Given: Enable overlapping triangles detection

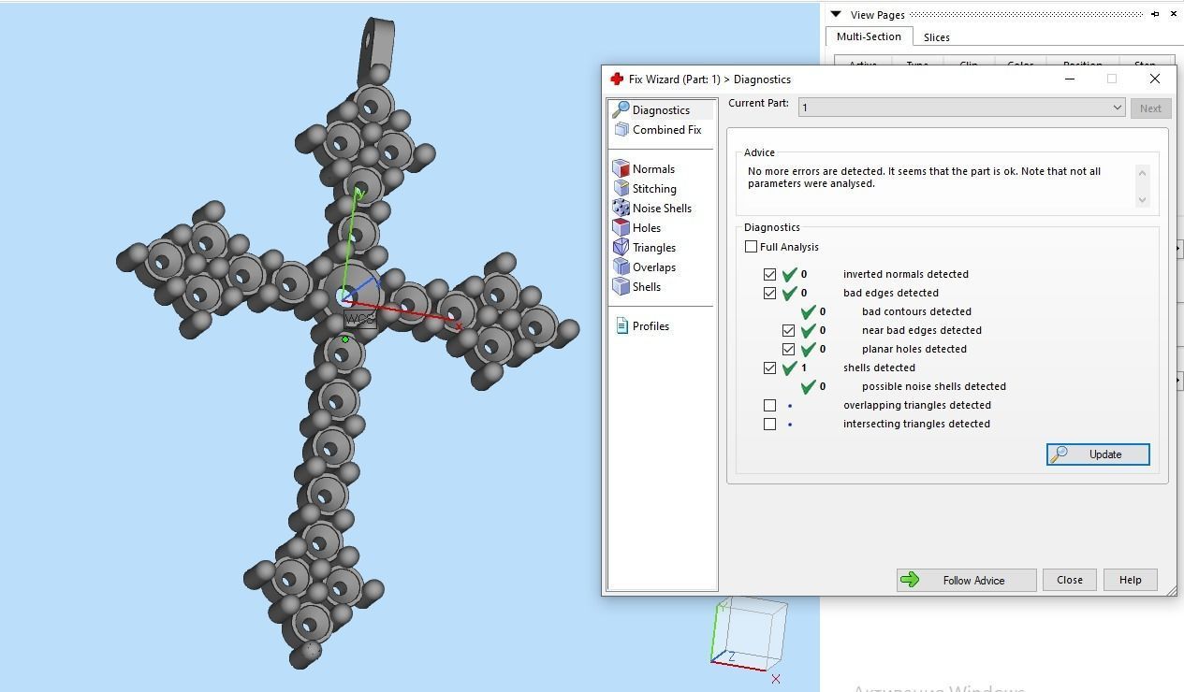Looking at the screenshot, I should (769, 405).
